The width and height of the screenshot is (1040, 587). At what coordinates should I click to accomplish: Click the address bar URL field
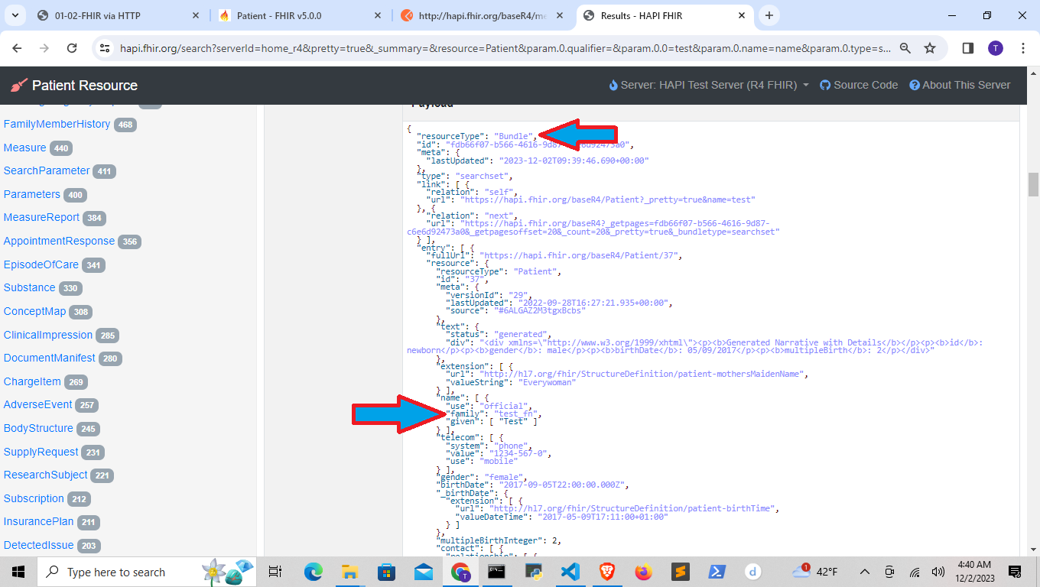[x=505, y=48]
